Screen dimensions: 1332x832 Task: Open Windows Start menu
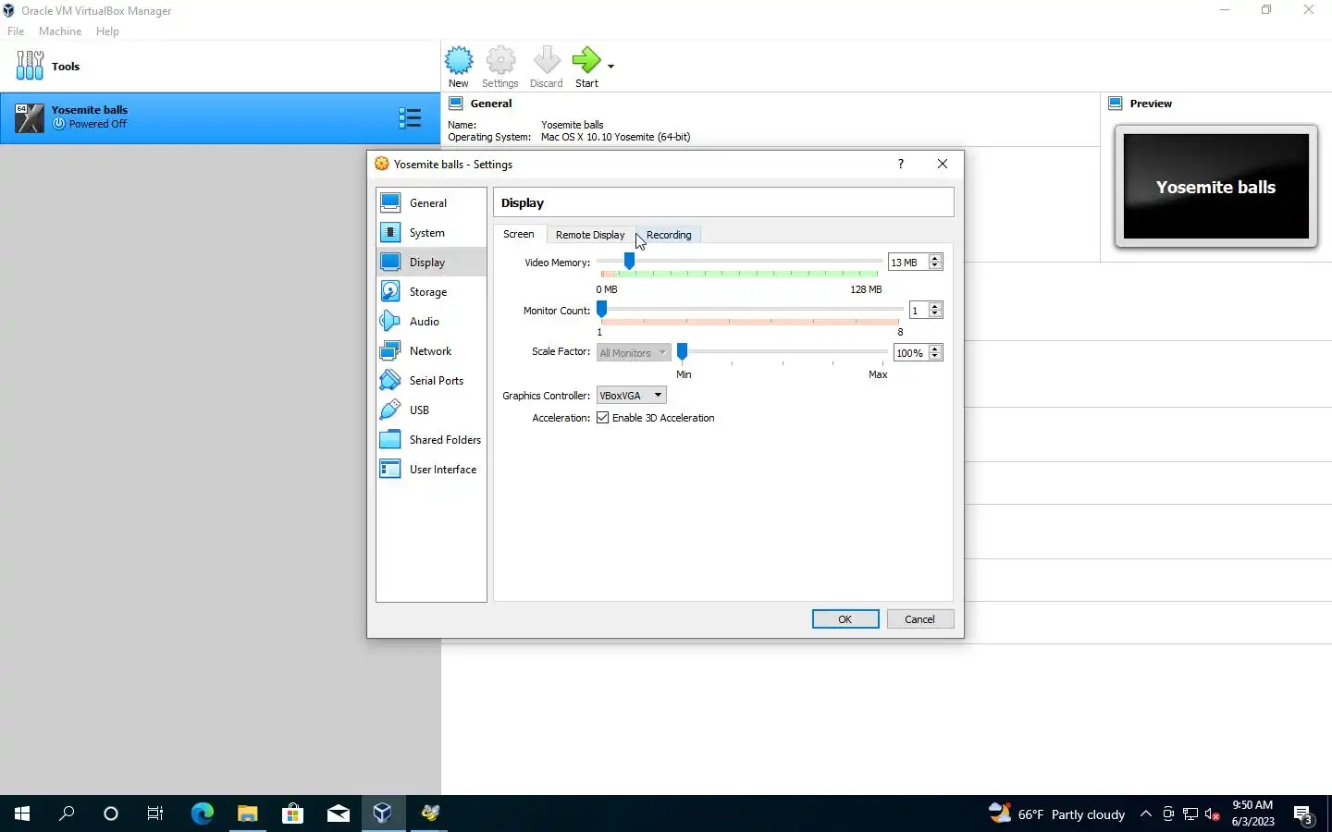pos(22,814)
